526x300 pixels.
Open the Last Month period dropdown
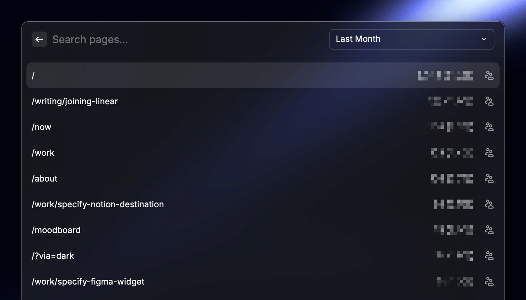pos(412,39)
